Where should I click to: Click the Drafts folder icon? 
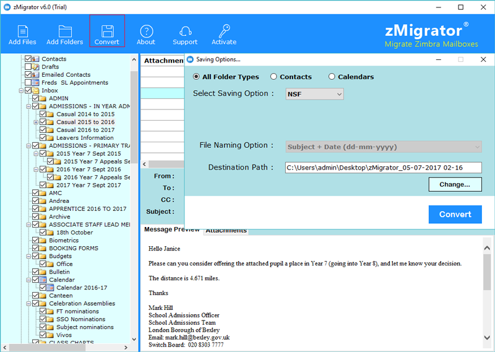(35, 67)
